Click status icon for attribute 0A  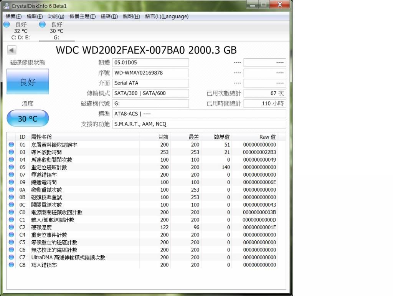11,190
